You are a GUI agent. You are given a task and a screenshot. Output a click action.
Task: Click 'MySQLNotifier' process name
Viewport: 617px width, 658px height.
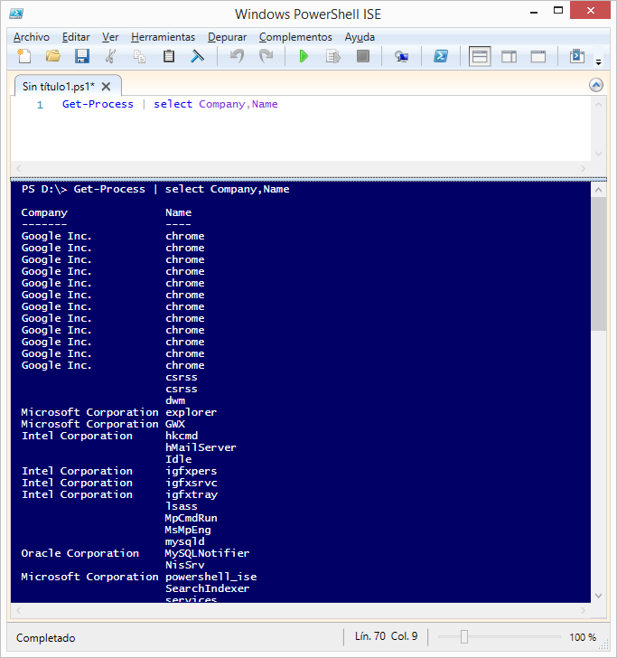pyautogui.click(x=207, y=553)
